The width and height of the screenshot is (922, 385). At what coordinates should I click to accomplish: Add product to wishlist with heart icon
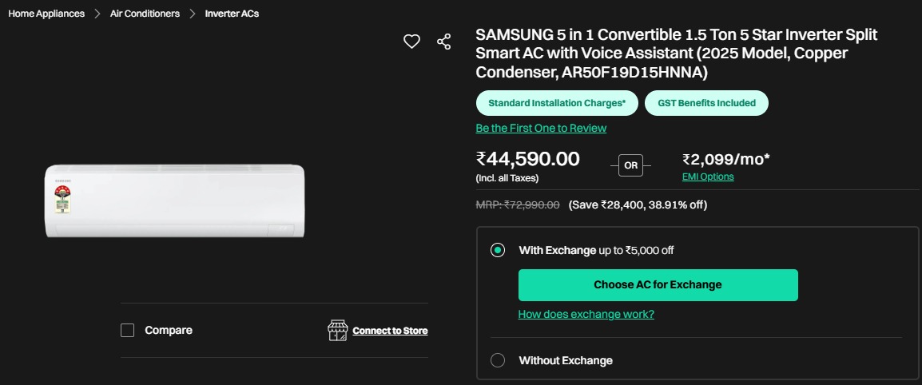click(411, 42)
